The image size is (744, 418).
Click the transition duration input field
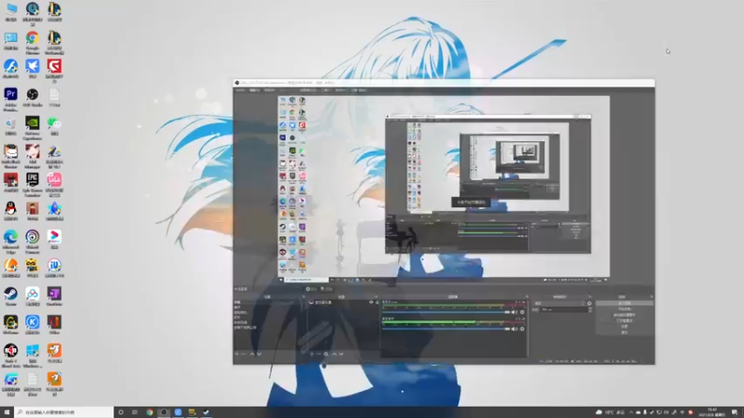point(565,309)
